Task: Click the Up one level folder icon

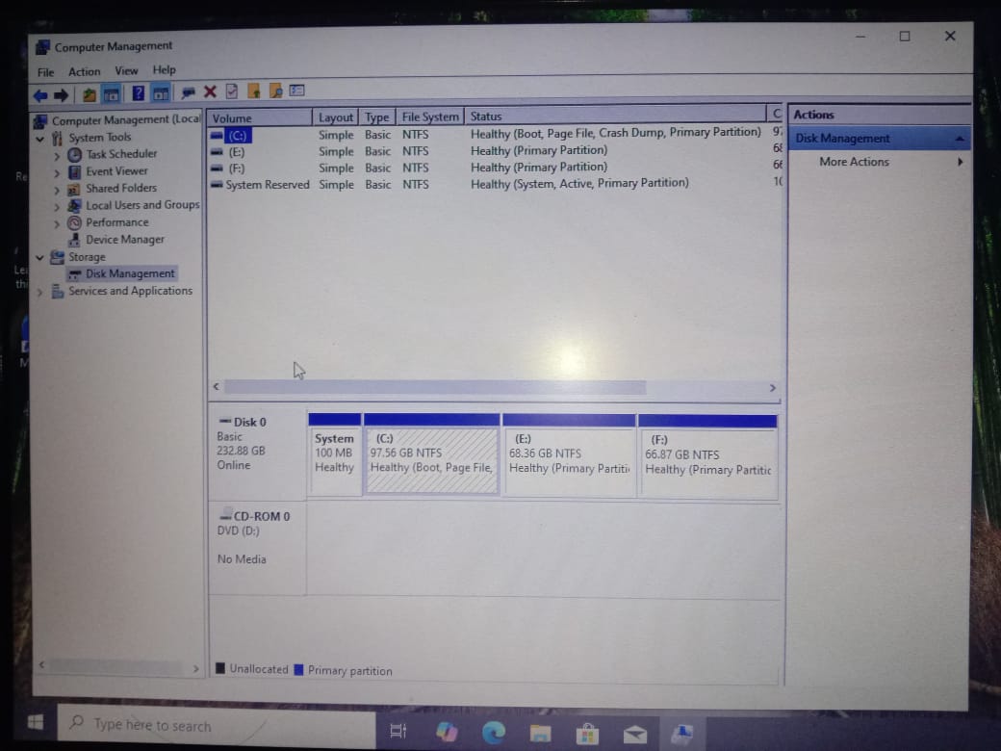Action: [90, 94]
